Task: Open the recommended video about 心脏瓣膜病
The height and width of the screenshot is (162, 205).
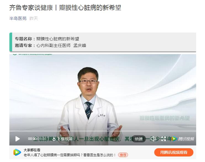Action: (70, 155)
